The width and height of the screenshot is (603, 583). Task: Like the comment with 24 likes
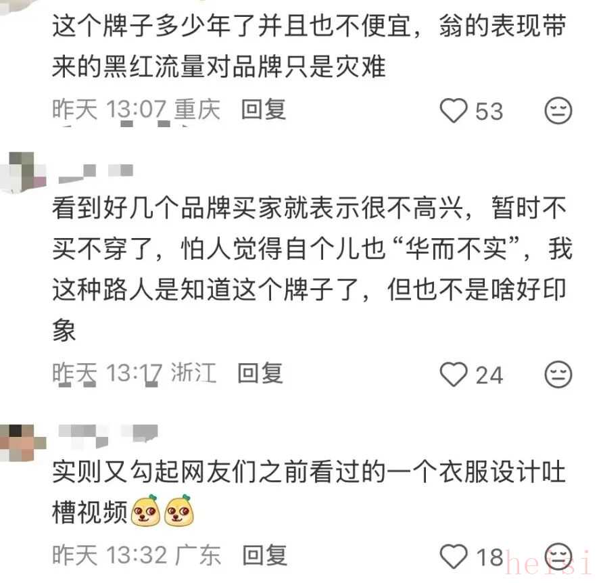454,374
